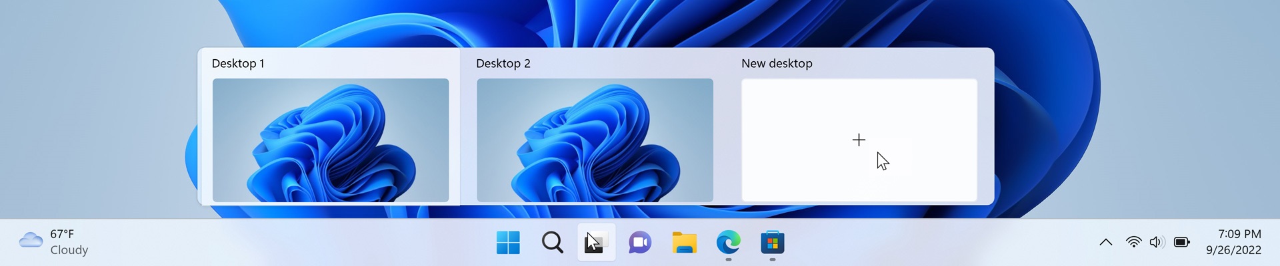Open the Windows Start menu
This screenshot has width=1280, height=266.
[508, 243]
